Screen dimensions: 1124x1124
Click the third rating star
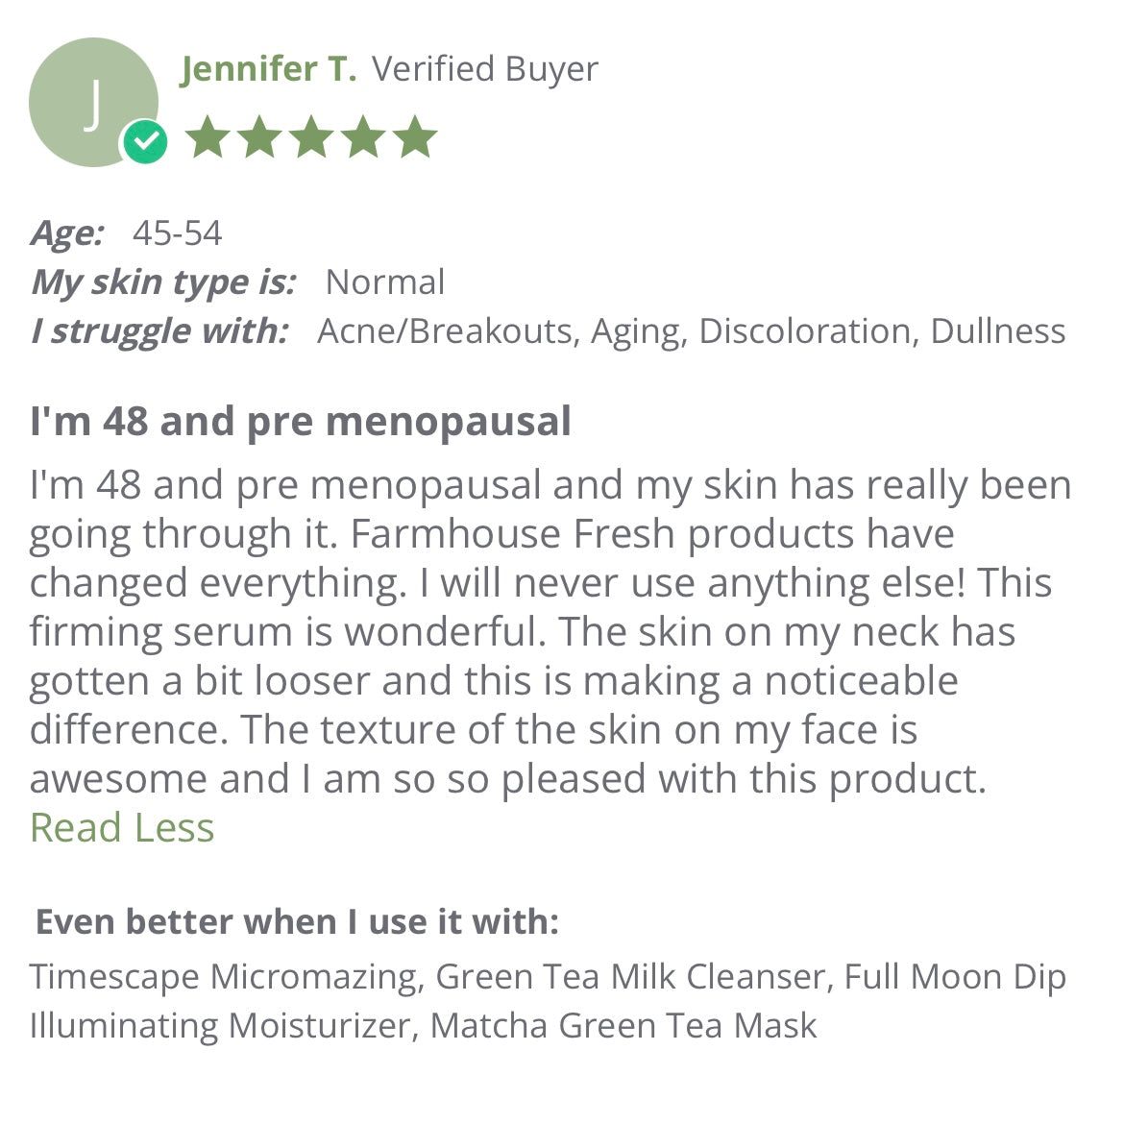[311, 137]
